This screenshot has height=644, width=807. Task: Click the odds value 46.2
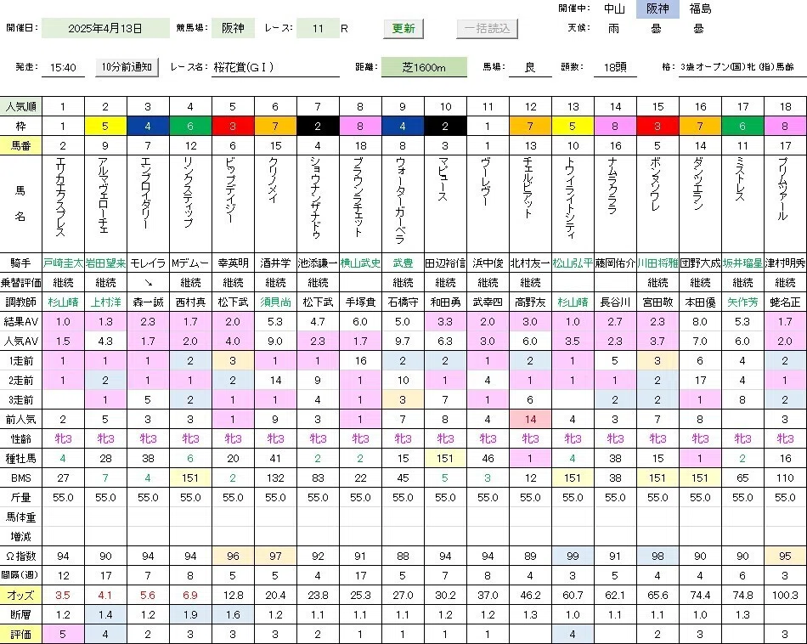530,595
